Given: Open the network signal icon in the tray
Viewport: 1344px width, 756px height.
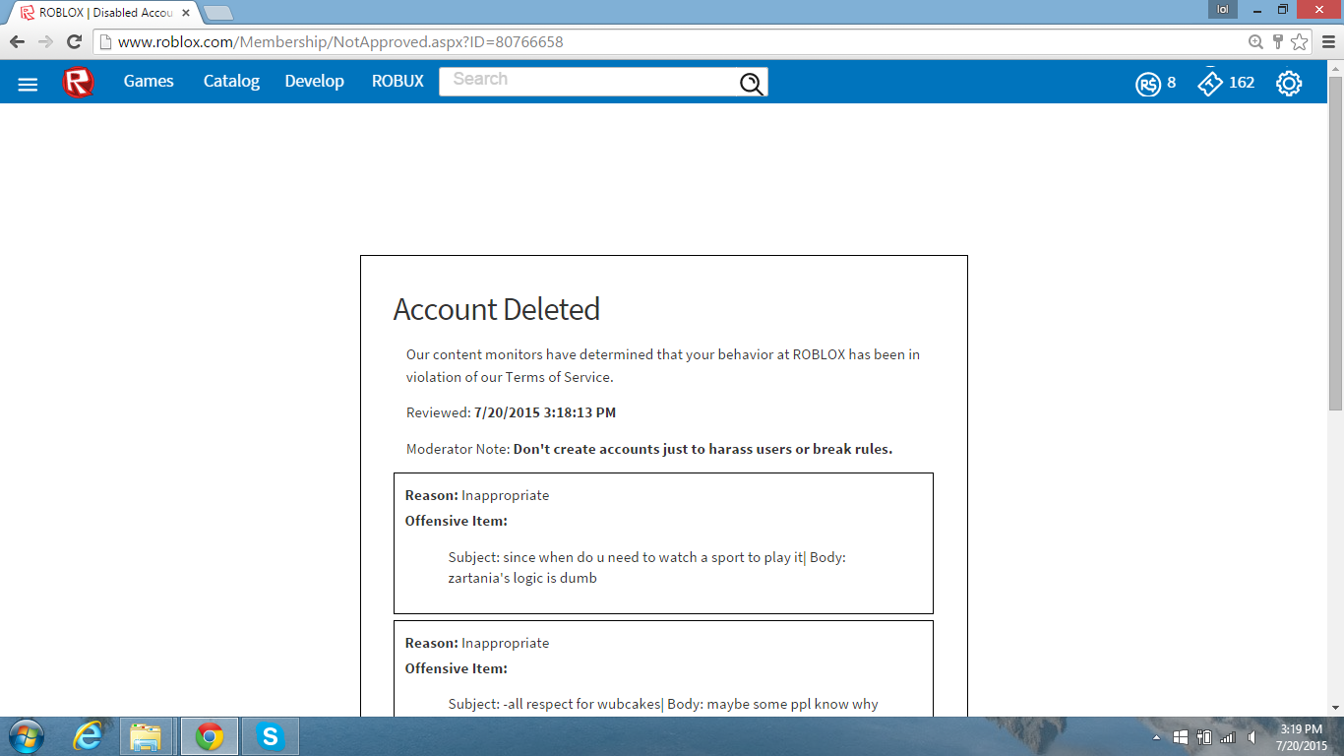Looking at the screenshot, I should point(1228,737).
